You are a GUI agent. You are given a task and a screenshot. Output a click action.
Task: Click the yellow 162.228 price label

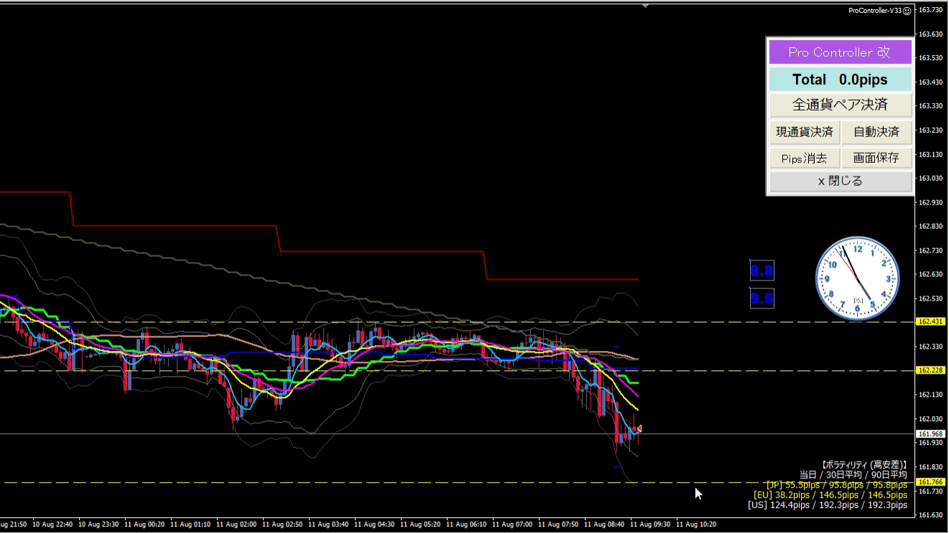tap(930, 370)
